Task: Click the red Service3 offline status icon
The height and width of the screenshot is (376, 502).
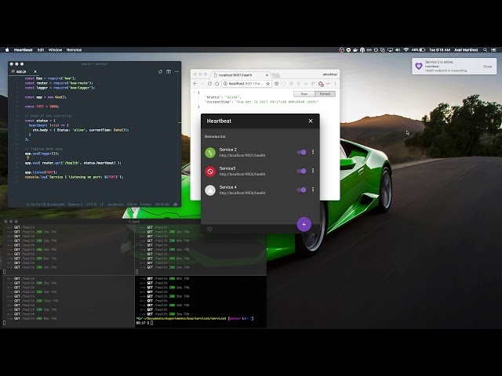Action: click(x=210, y=172)
